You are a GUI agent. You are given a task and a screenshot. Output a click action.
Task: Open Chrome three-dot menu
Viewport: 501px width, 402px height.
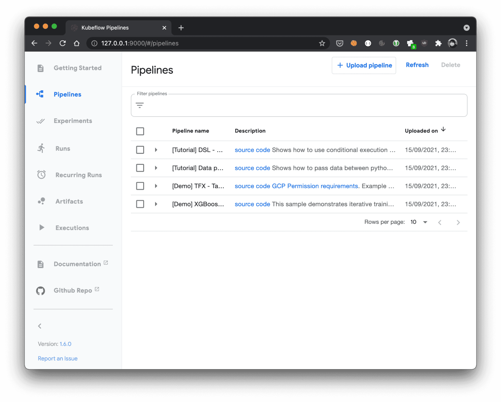pos(466,43)
